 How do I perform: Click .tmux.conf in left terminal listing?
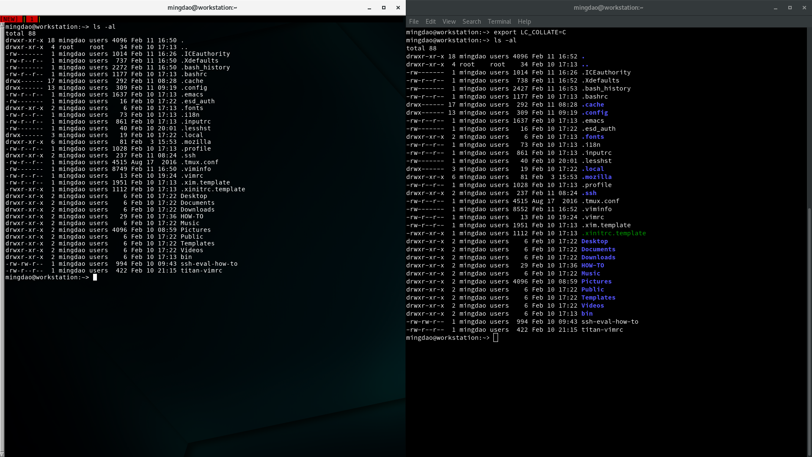(200, 162)
